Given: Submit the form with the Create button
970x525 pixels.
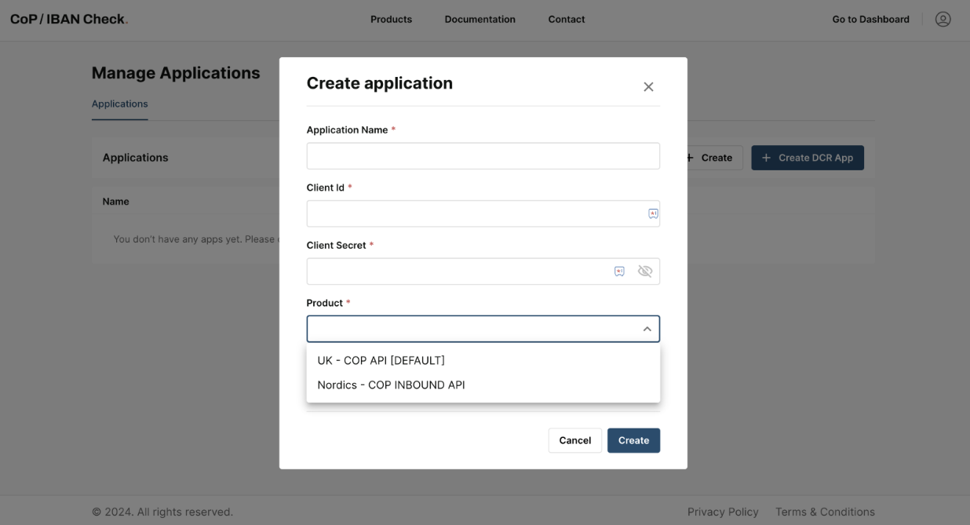Looking at the screenshot, I should (633, 440).
